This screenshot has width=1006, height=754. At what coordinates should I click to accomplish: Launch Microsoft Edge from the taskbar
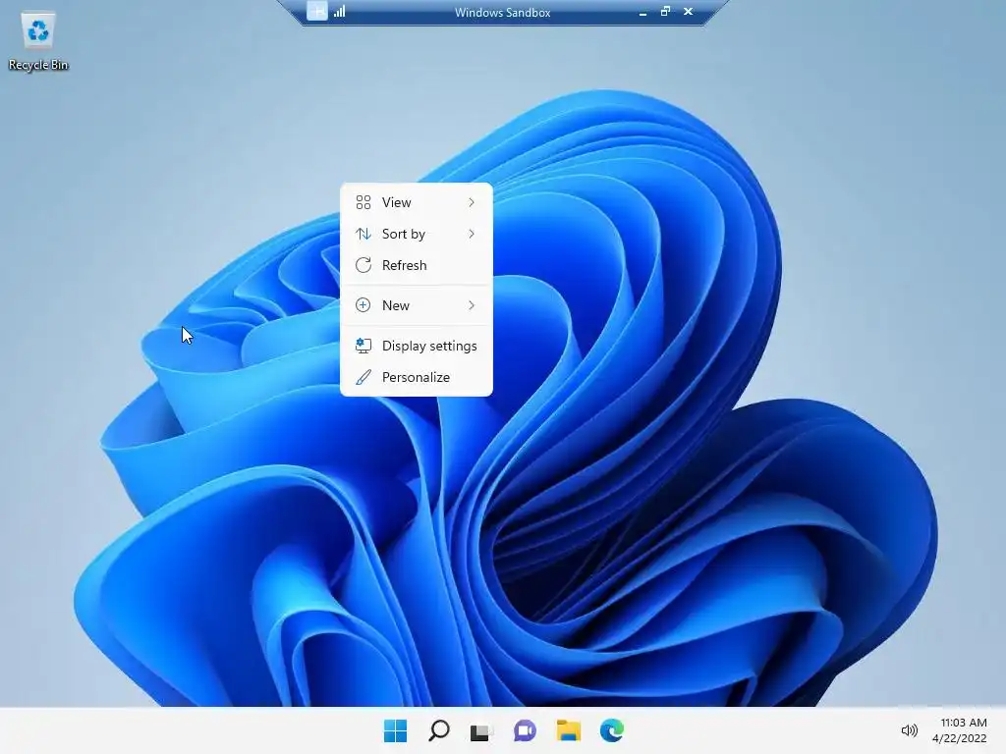click(x=611, y=730)
